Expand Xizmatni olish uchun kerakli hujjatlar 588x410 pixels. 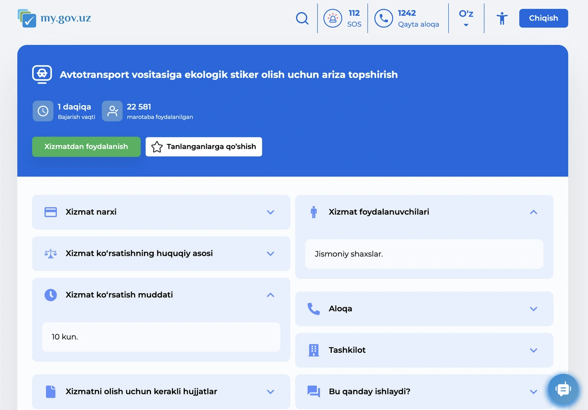[x=270, y=391]
